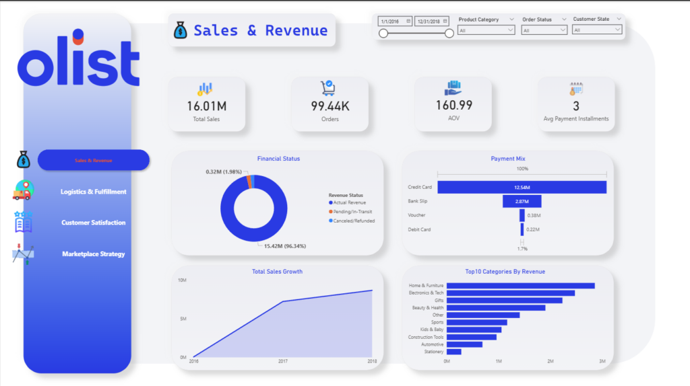This screenshot has width=690, height=386.
Task: Open the end date calendar picker icon
Action: point(445,21)
